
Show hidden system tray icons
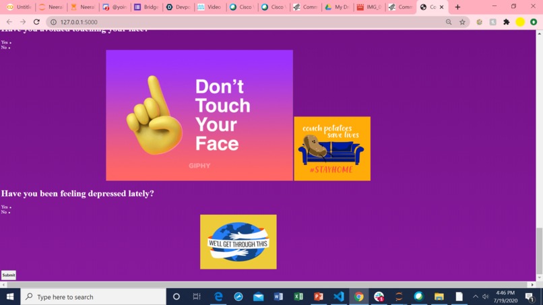point(476,297)
